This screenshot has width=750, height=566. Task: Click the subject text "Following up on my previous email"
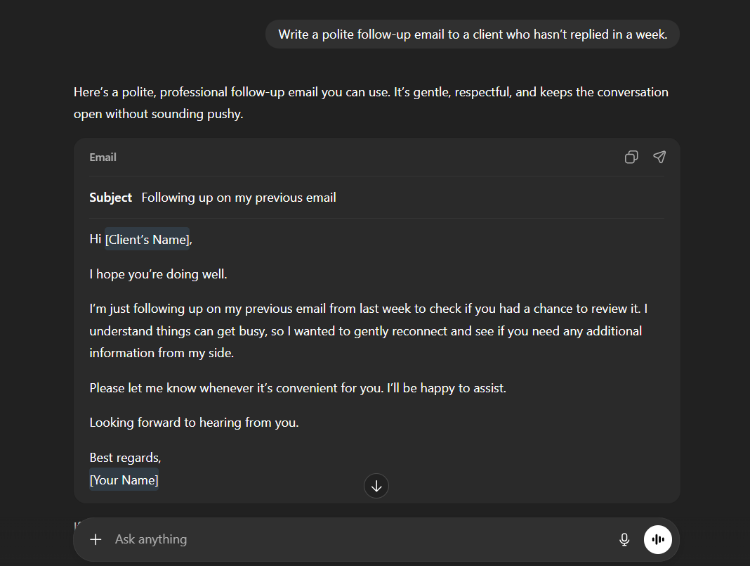(239, 198)
